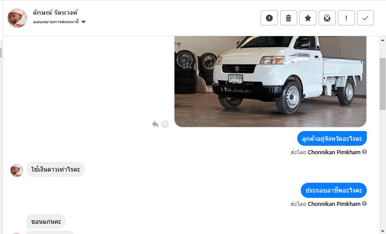Mark conversation as done with checkmark
Image resolution: width=386 pixels, height=234 pixels.
[x=365, y=18]
